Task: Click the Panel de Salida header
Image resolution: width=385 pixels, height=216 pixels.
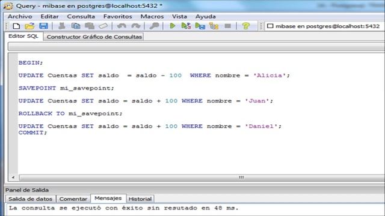Action: 27,190
